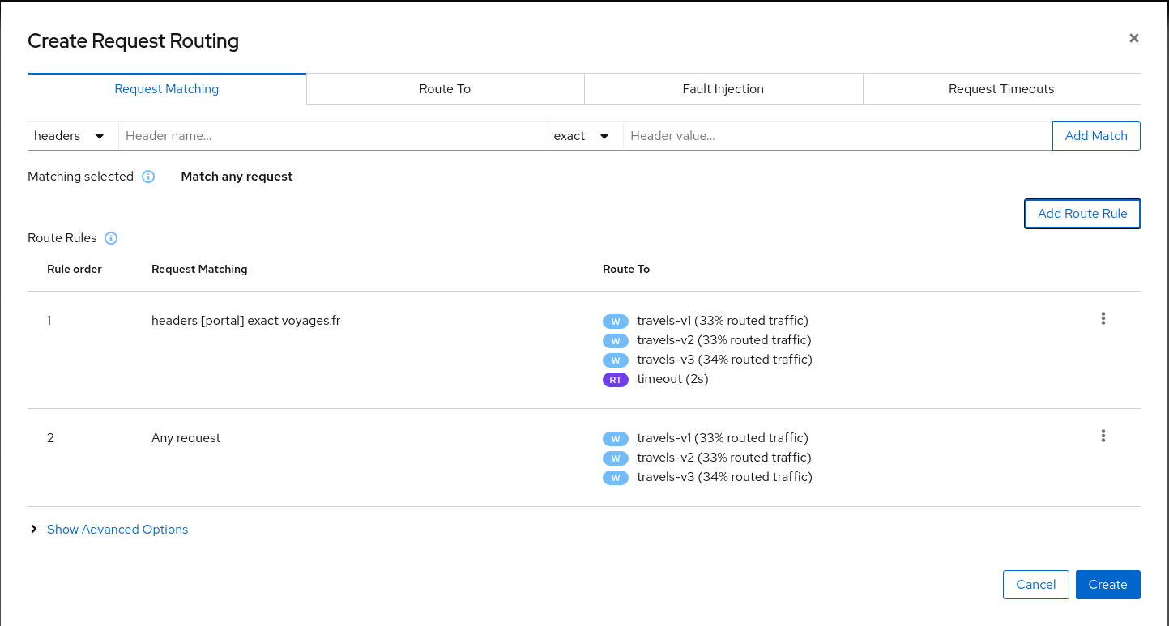Open kebab menu for Any request rule
1169x626 pixels.
pos(1103,436)
